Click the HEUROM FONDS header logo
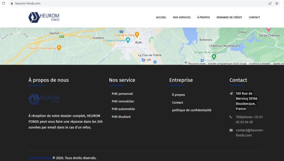Screen dimensions: 284x161 pyautogui.click(x=44, y=17)
